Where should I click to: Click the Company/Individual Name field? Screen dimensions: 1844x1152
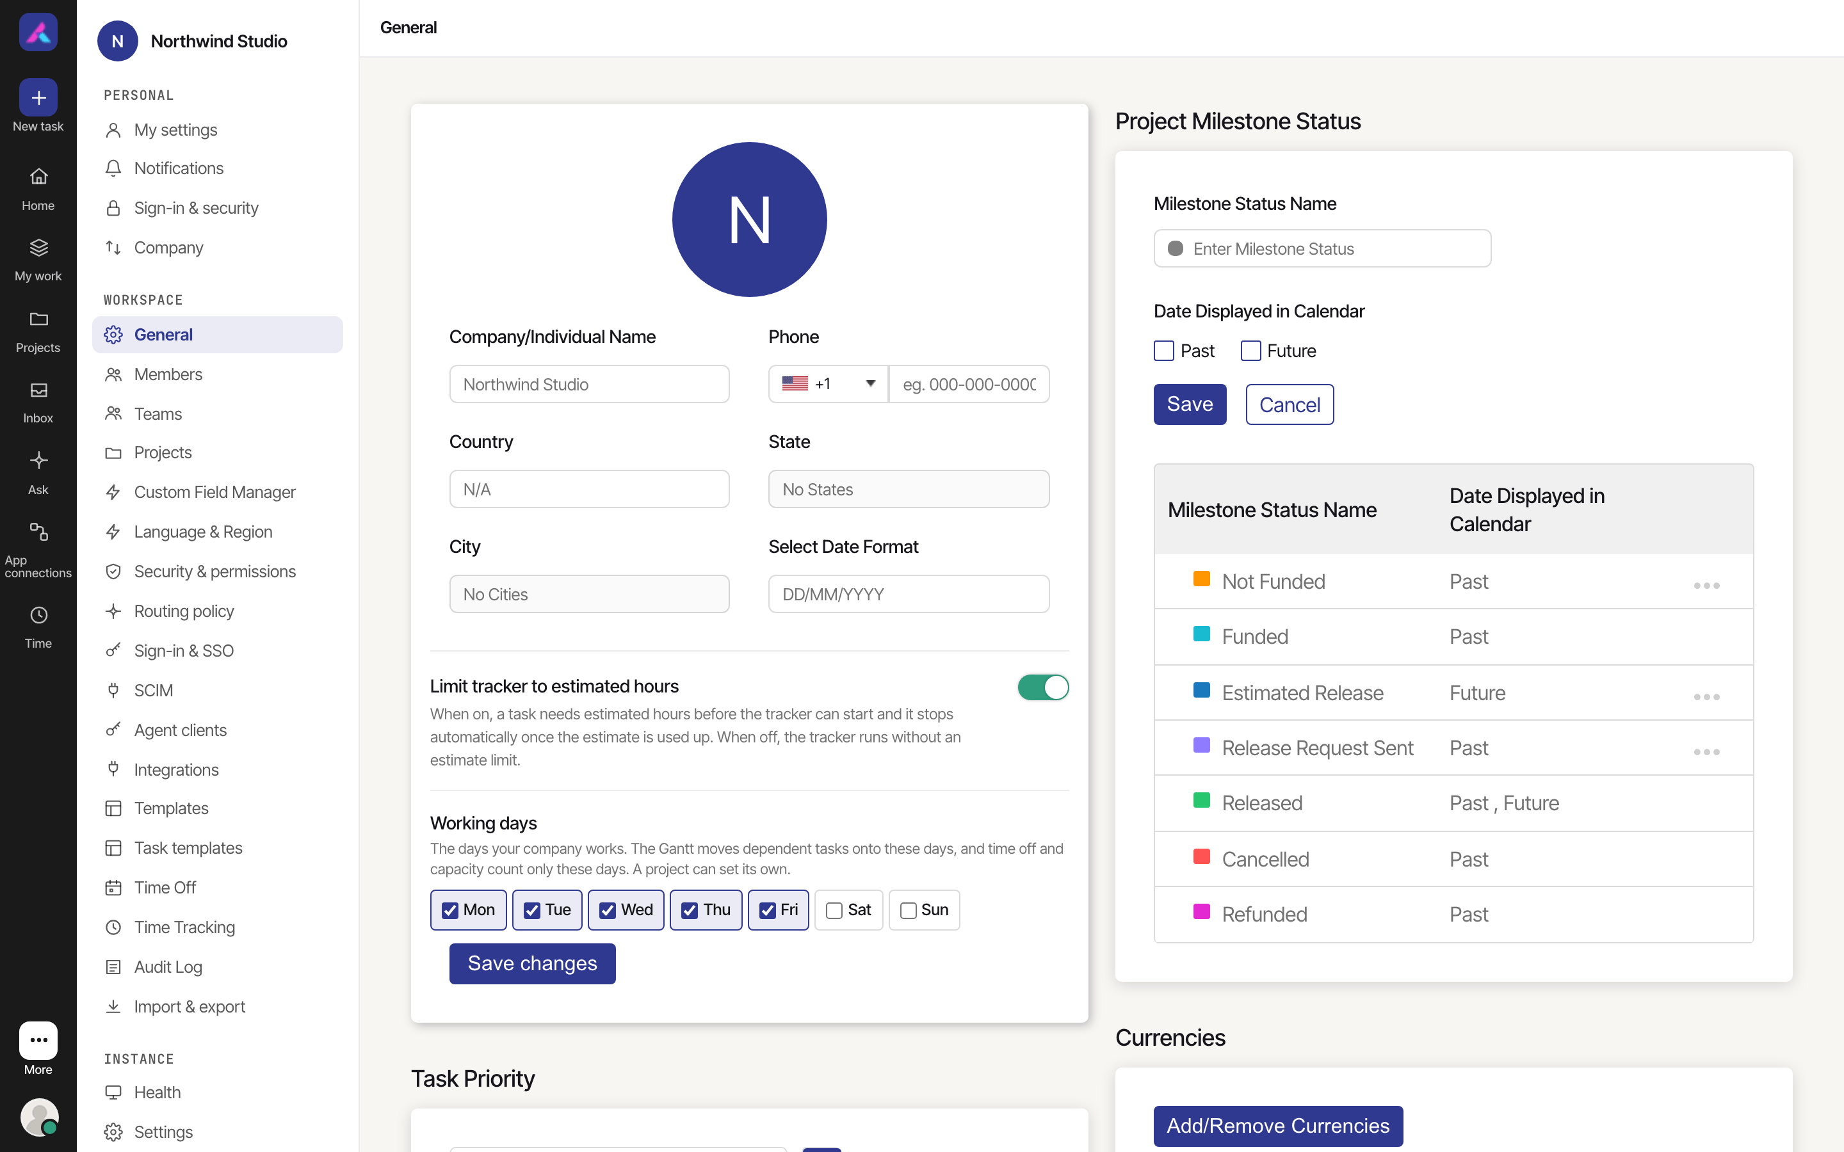pos(589,384)
